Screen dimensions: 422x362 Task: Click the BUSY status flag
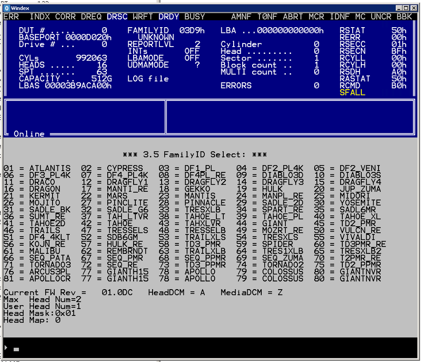coord(195,17)
